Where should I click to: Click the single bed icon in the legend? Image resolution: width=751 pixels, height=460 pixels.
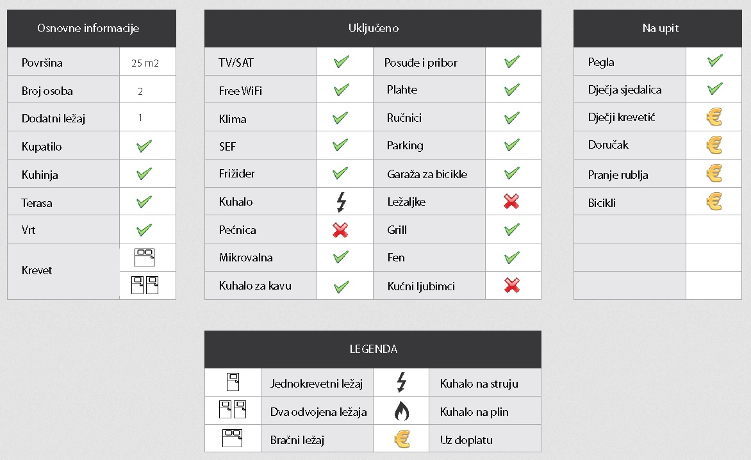pos(233,382)
